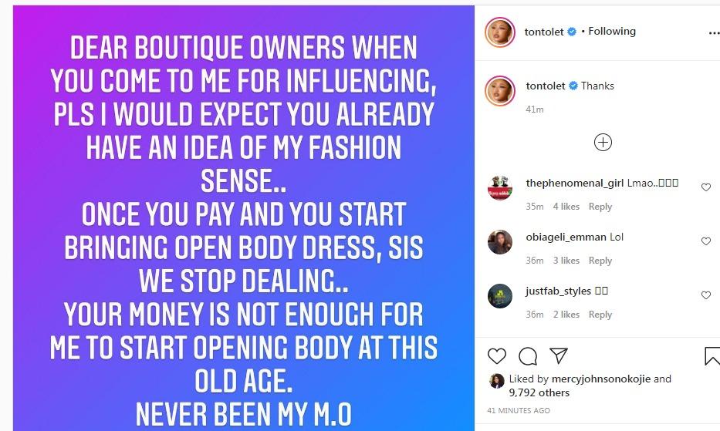This screenshot has height=431, width=720.
Task: Open thephenomenal_girl's profile avatar
Action: point(500,187)
